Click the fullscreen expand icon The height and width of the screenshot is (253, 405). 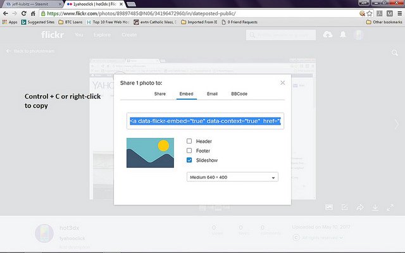390,207
